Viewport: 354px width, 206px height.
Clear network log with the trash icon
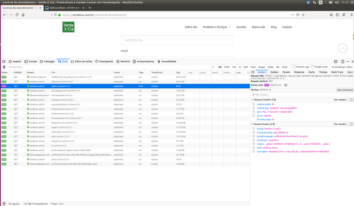4,67
